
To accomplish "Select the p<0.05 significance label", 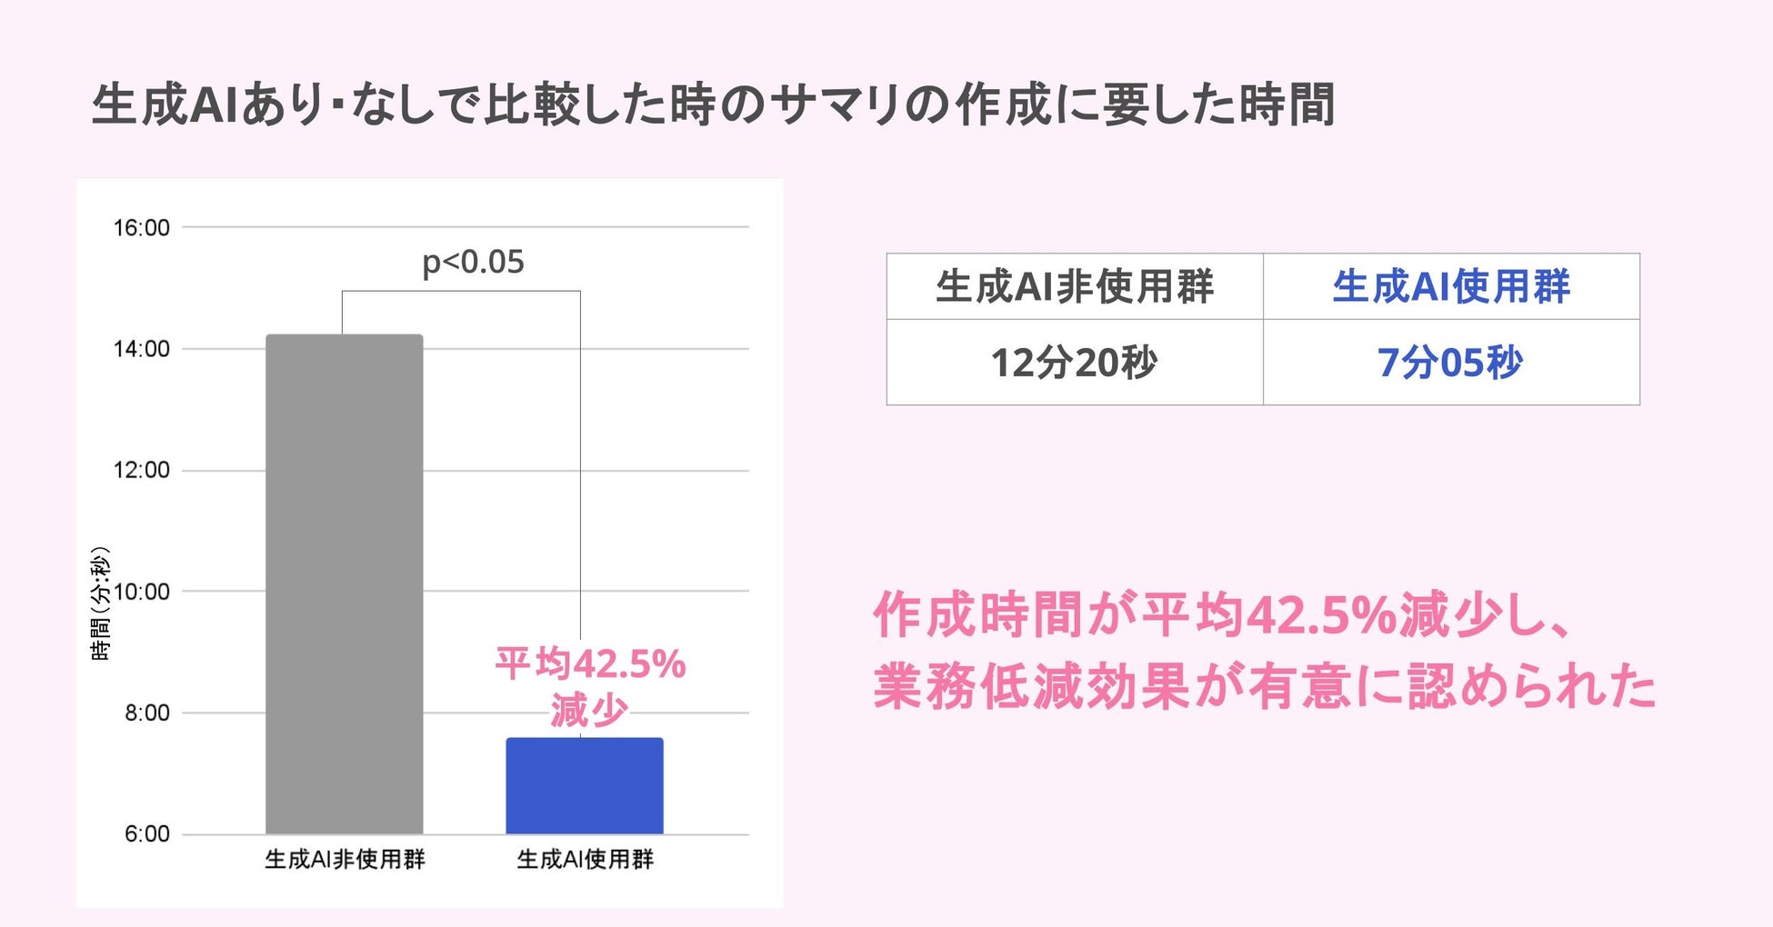I will click(x=473, y=262).
